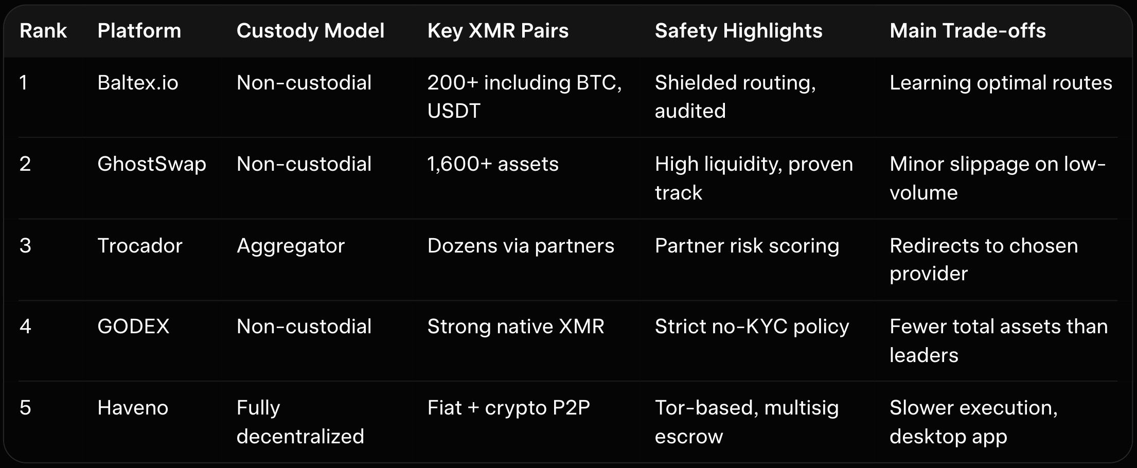Click the Aggregator custody model cell
Image resolution: width=1137 pixels, height=468 pixels.
(290, 246)
